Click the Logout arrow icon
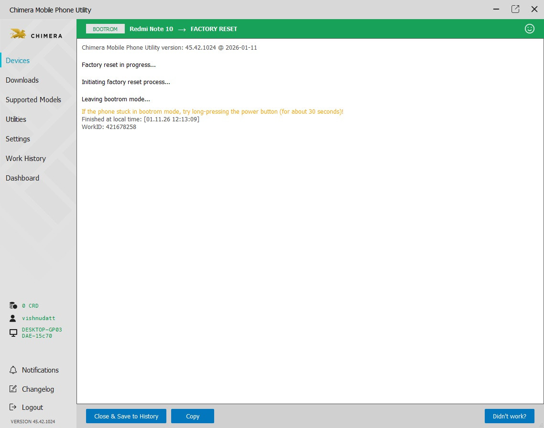This screenshot has width=544, height=428. pyautogui.click(x=13, y=407)
